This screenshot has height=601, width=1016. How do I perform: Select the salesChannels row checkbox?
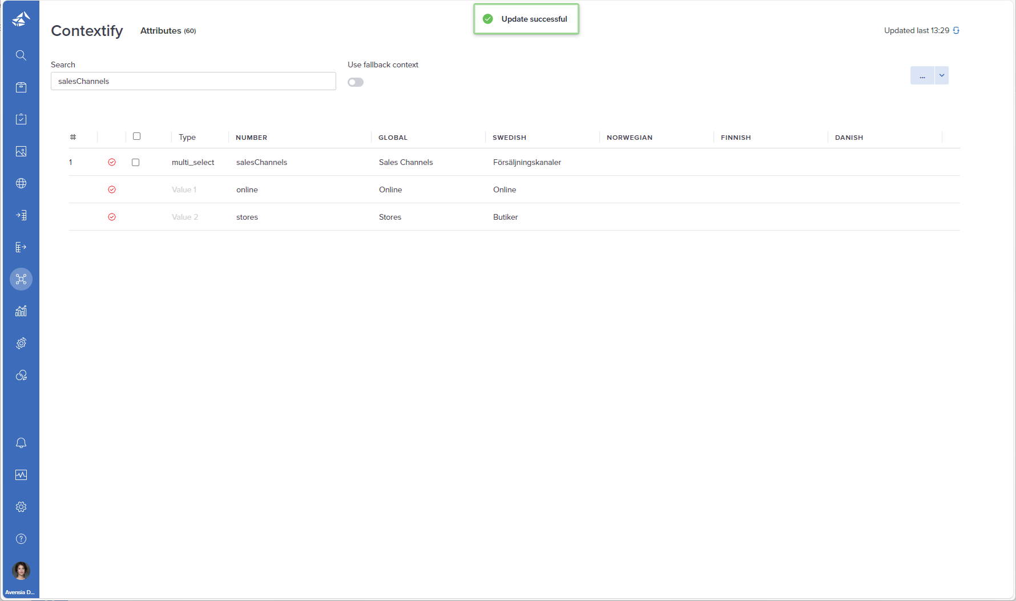135,162
